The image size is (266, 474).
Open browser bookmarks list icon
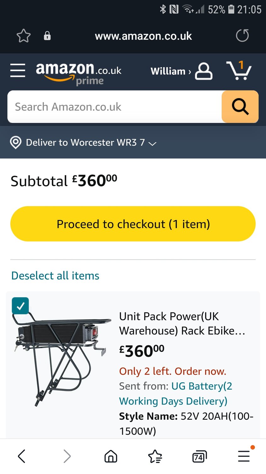(x=155, y=456)
